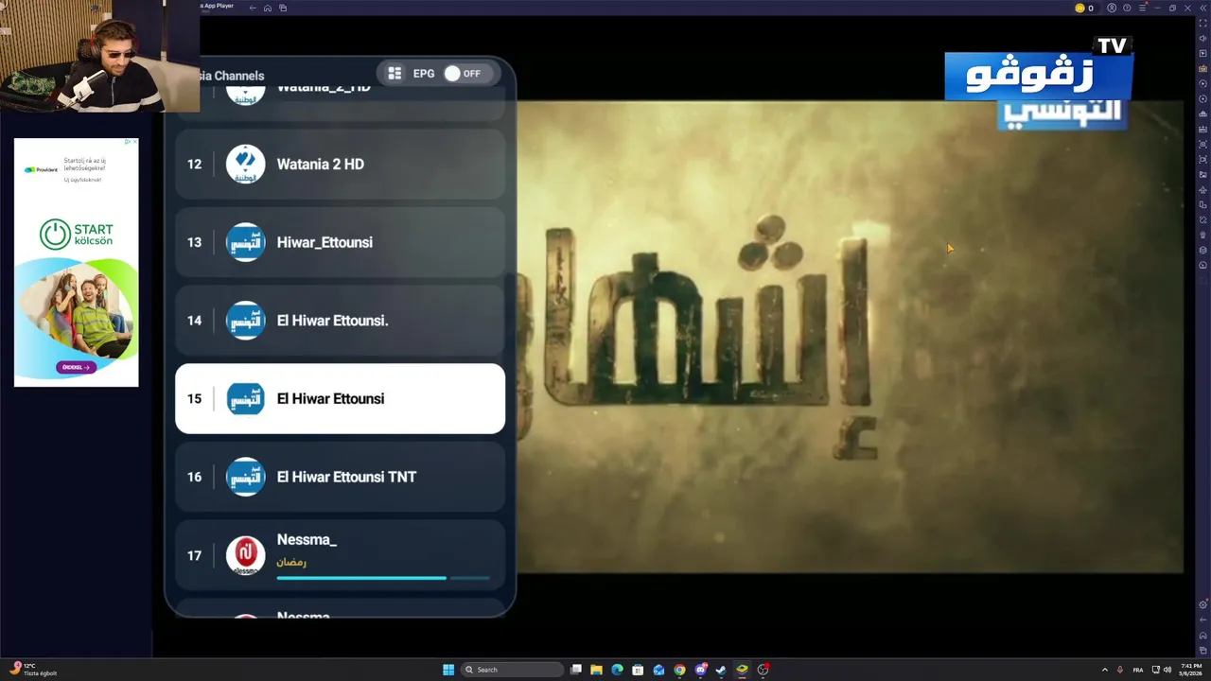Viewport: 1211px width, 681px height.
Task: Open Google Chrome from the taskbar
Action: pyautogui.click(x=679, y=670)
